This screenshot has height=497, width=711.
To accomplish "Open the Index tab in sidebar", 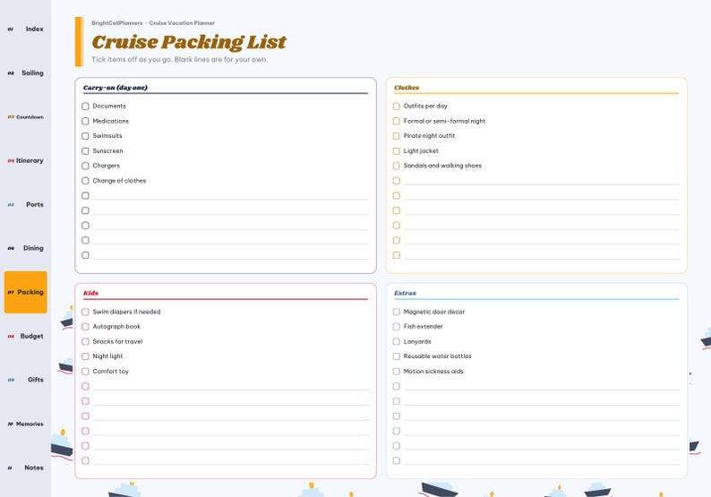I will pyautogui.click(x=25, y=29).
